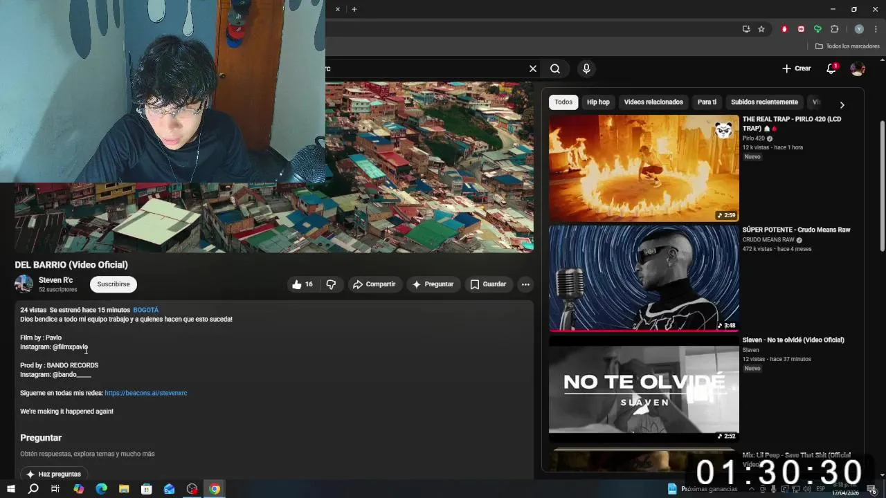Open Task View in taskbar

coord(55,489)
